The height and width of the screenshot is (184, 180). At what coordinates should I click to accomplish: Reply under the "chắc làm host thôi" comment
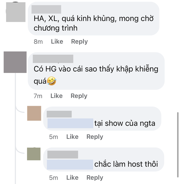pyautogui.click(x=95, y=178)
